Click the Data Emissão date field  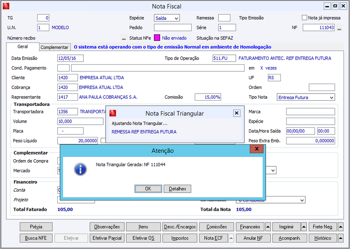70,58
